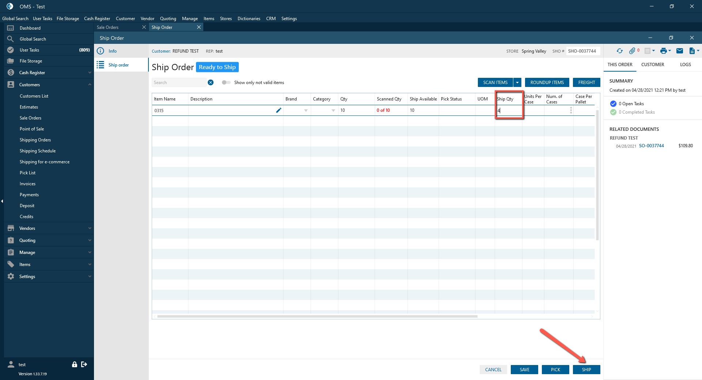
Task: Expand the Brand dropdown in item row
Action: tap(306, 110)
